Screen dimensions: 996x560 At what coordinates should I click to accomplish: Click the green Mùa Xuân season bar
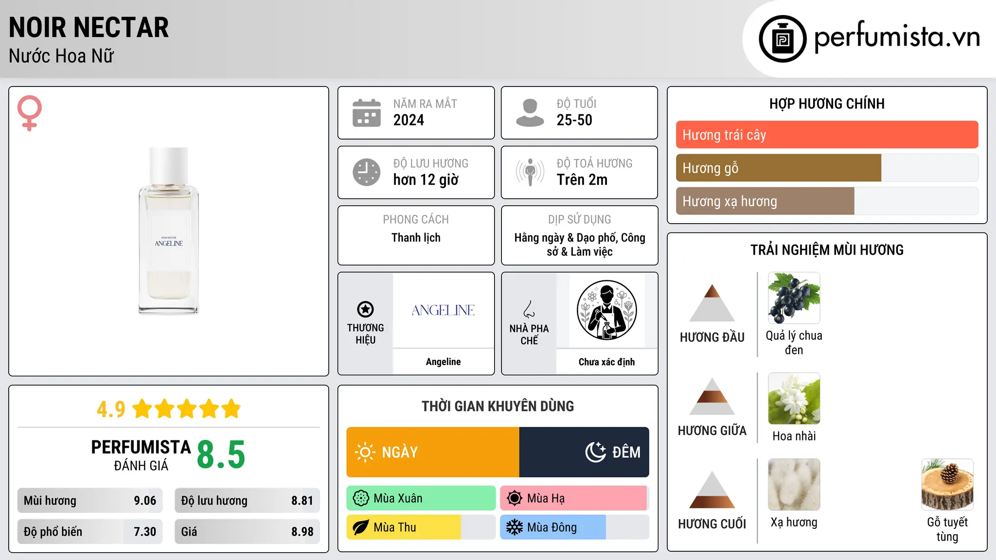[x=421, y=498]
